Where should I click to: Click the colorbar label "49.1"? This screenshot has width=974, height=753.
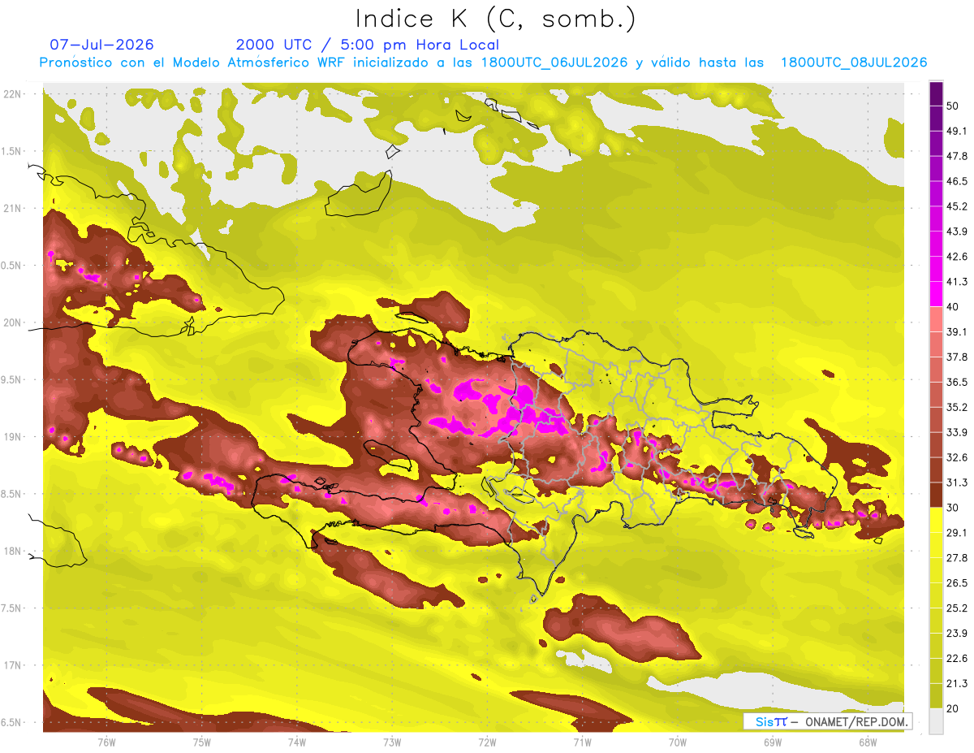[957, 130]
